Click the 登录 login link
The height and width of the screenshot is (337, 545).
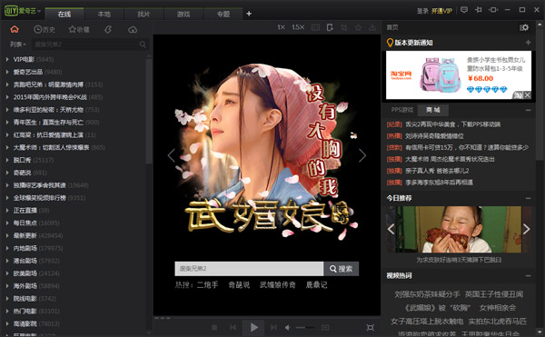coord(422,11)
